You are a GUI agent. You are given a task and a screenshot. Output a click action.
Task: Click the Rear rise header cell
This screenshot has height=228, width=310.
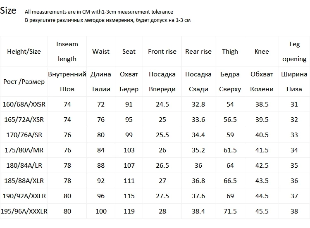pyautogui.click(x=198, y=51)
